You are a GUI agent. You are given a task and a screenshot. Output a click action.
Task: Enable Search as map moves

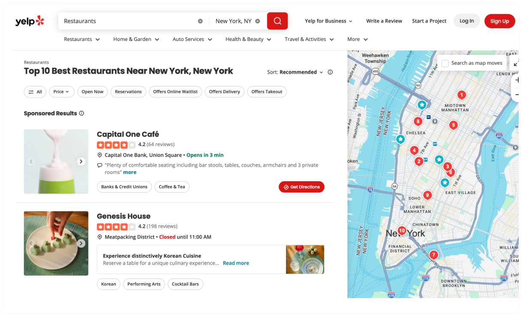point(445,63)
